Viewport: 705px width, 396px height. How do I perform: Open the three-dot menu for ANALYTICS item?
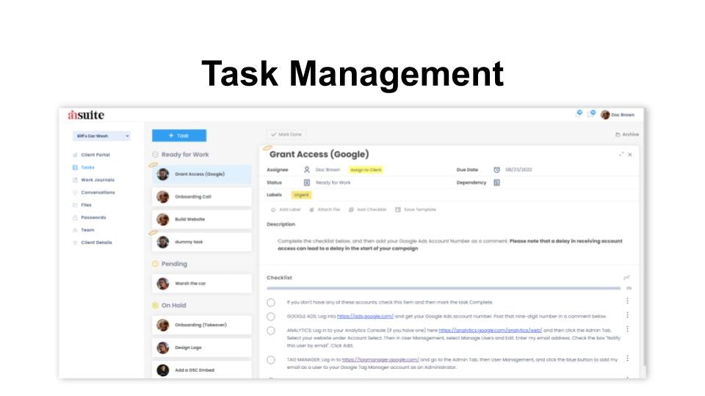627,329
